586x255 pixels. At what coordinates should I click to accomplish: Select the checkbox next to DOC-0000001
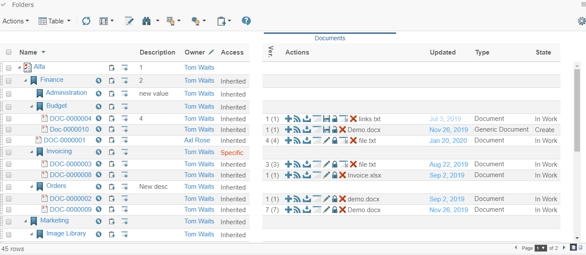point(9,141)
